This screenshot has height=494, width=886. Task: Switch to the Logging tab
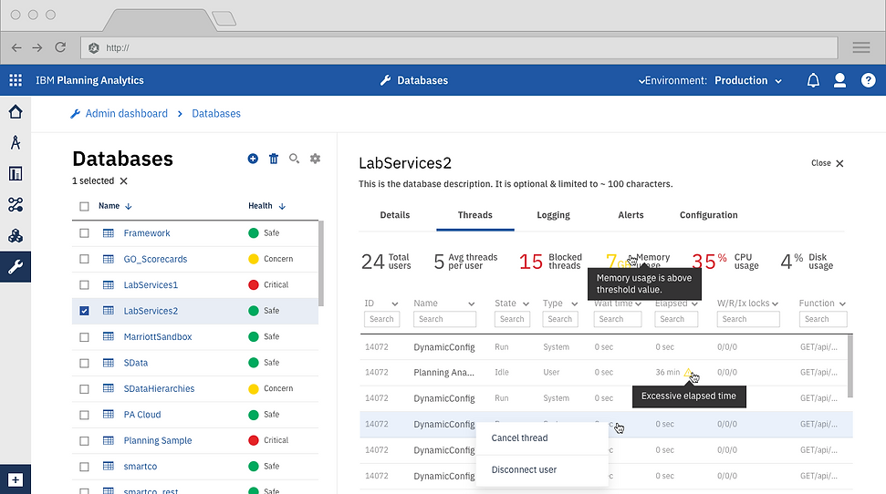point(553,215)
